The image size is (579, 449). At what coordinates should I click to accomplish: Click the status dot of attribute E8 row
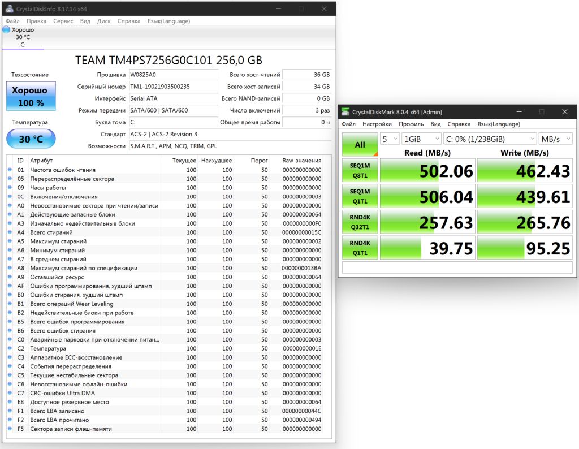point(10,402)
